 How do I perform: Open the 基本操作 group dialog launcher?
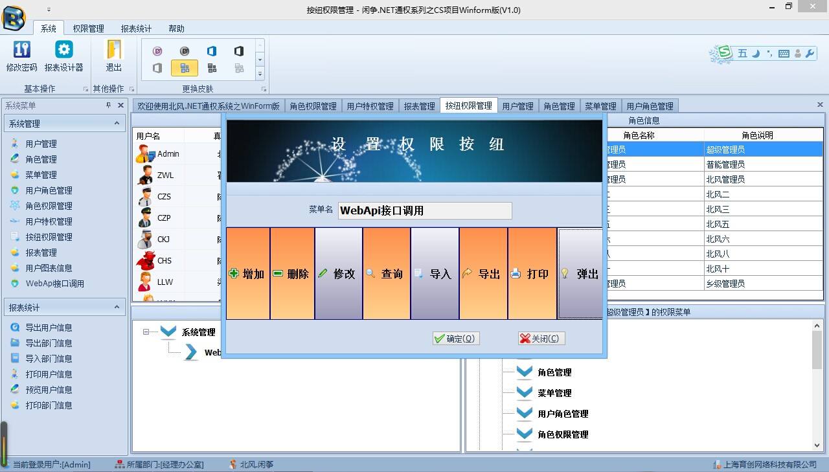point(85,89)
